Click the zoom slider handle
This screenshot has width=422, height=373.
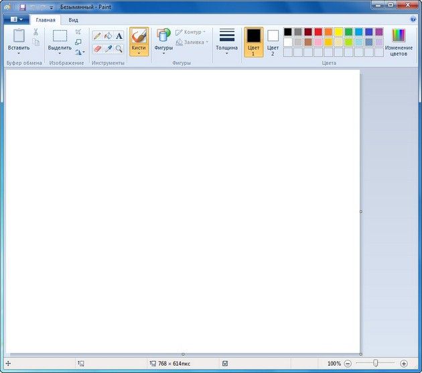(x=376, y=364)
